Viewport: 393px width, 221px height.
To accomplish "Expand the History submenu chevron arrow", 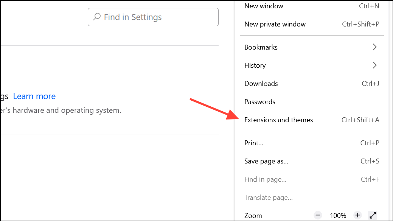I will point(374,65).
